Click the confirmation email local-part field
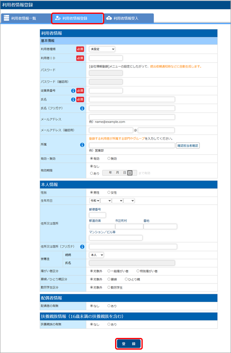The width and height of the screenshot is (231, 353). pyautogui.click(x=111, y=130)
